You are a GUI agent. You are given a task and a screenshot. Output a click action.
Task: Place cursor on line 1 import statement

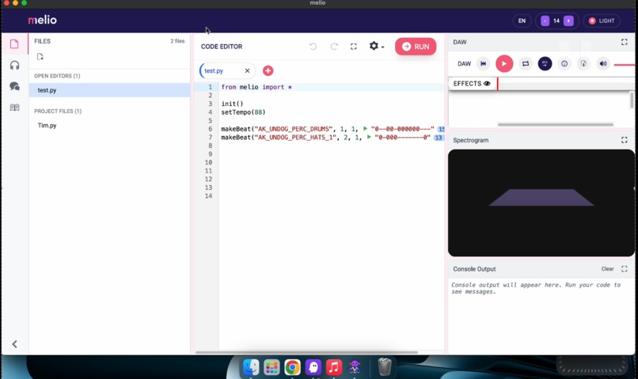pos(256,87)
